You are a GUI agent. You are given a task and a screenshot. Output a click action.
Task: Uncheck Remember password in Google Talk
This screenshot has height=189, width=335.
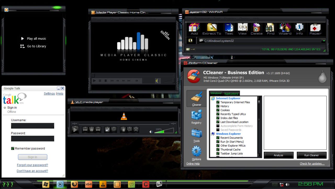click(x=13, y=148)
